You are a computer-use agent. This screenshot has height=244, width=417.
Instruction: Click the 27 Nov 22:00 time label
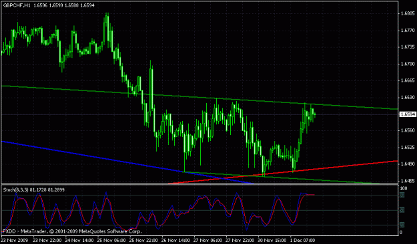pyautogui.click(x=240, y=241)
